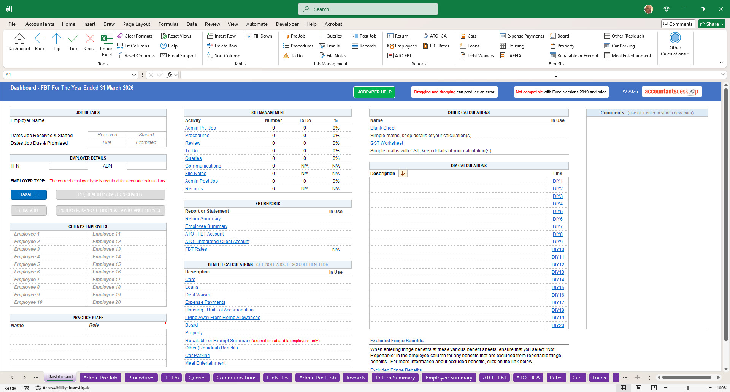The height and width of the screenshot is (392, 730).
Task: Open the To Do warning icon
Action: [286, 56]
